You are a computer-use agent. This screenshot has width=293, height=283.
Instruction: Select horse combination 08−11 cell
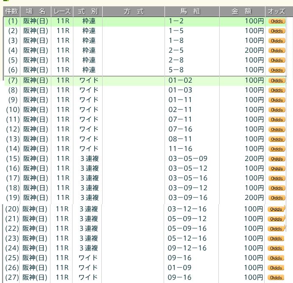click(180, 139)
